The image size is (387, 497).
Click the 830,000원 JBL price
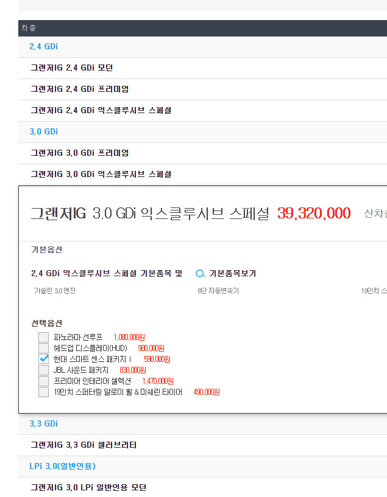pos(133,370)
